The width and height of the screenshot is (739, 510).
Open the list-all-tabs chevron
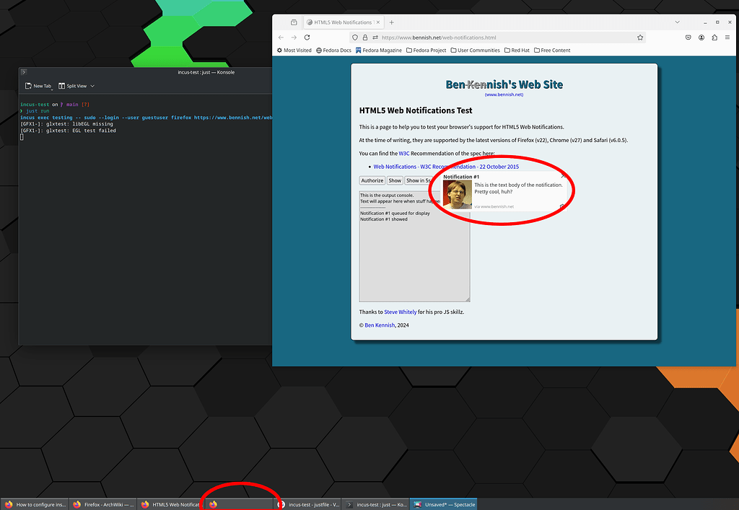click(676, 22)
